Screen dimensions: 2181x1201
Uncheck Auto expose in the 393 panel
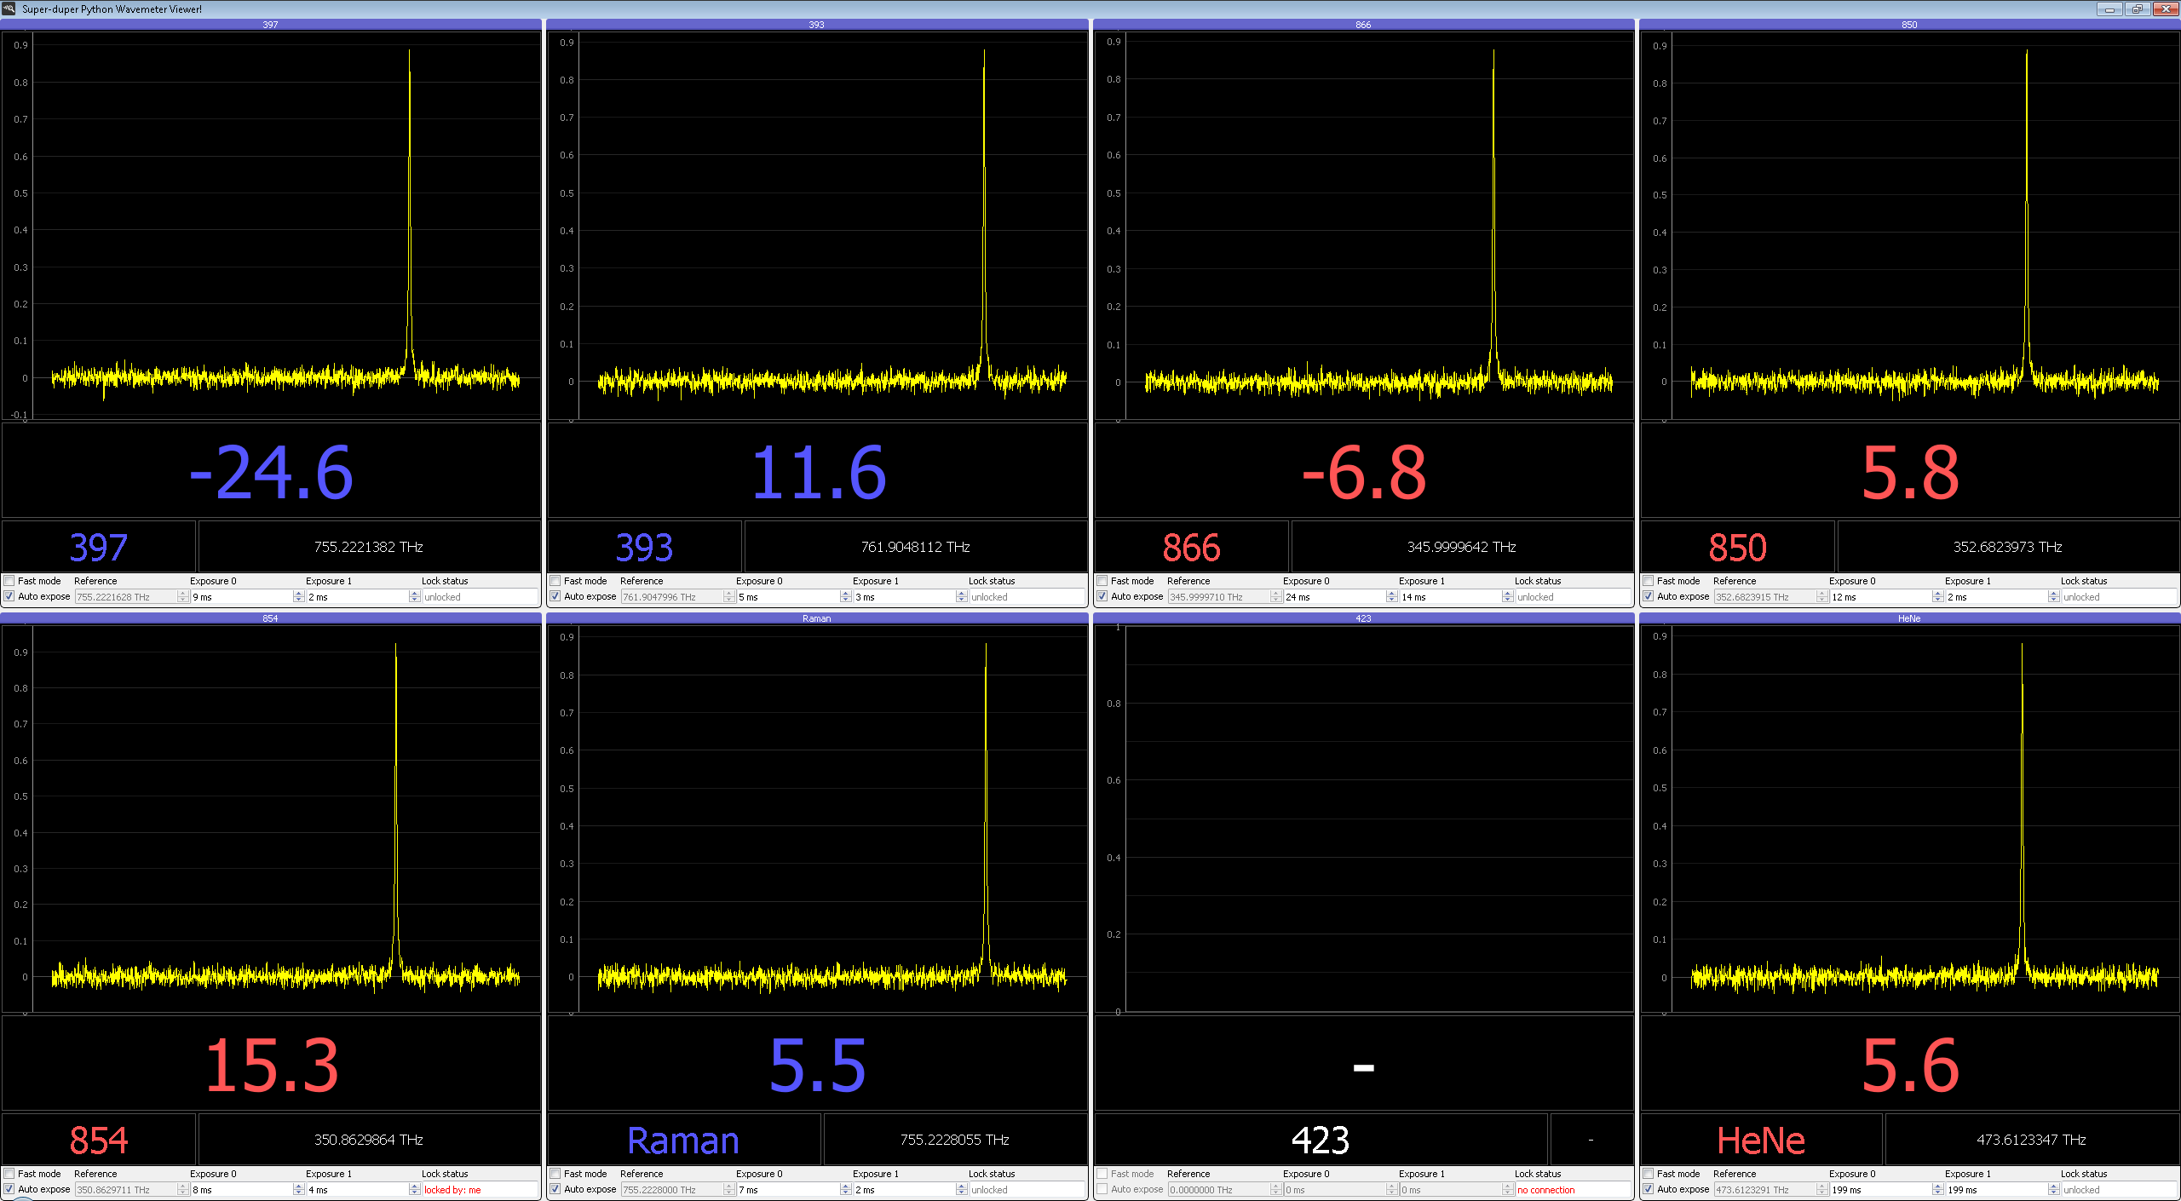pyautogui.click(x=555, y=596)
